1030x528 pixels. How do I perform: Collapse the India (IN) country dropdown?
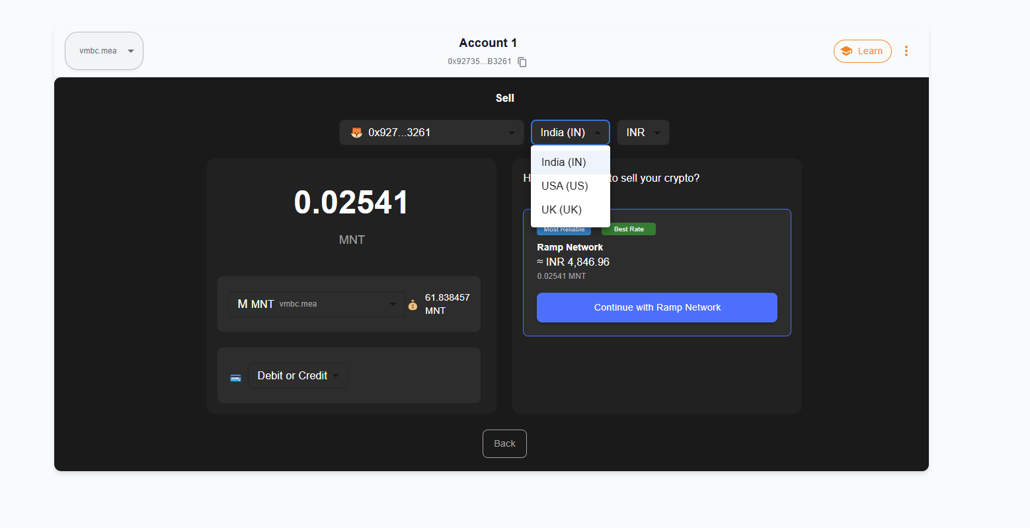pos(571,132)
